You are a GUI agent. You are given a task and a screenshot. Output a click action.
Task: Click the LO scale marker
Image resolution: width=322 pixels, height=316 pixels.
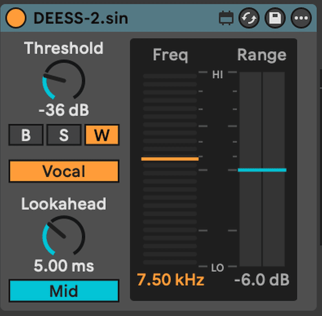click(x=218, y=268)
